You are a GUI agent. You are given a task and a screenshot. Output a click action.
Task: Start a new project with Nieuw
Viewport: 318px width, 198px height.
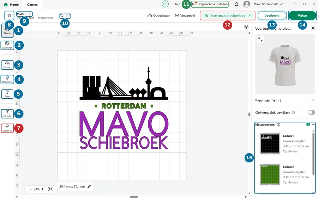(7, 31)
